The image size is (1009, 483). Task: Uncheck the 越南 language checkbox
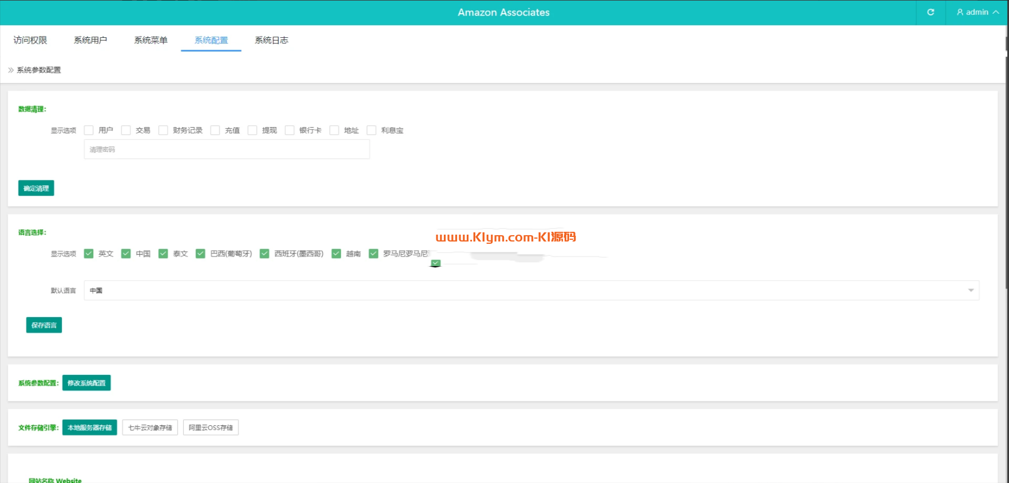tap(336, 254)
